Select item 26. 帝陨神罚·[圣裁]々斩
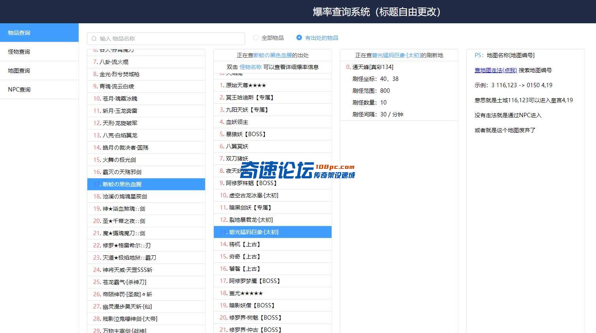 click(146, 294)
